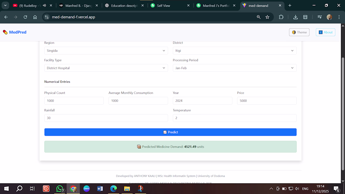Viewport: 345px width, 194px height.
Task: Open Task View on the taskbar
Action: [x=32, y=189]
